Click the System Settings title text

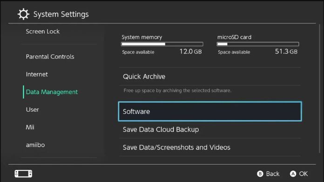pyautogui.click(x=61, y=14)
